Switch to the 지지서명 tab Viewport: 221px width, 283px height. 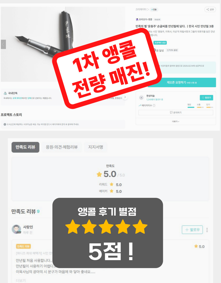coord(96,147)
